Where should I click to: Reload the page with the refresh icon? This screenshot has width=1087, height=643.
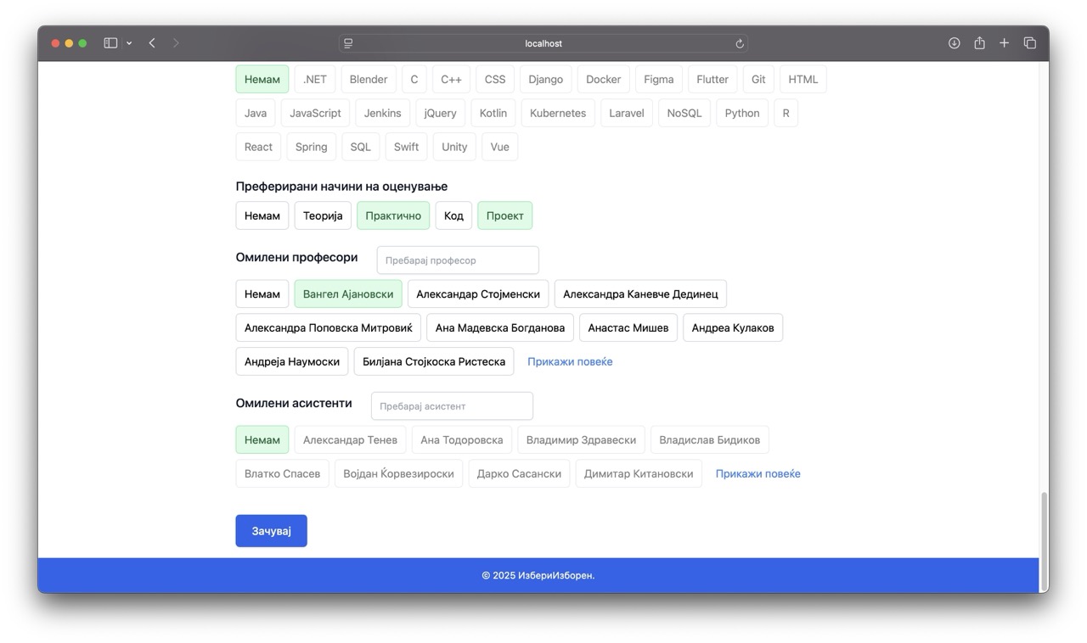click(x=740, y=43)
